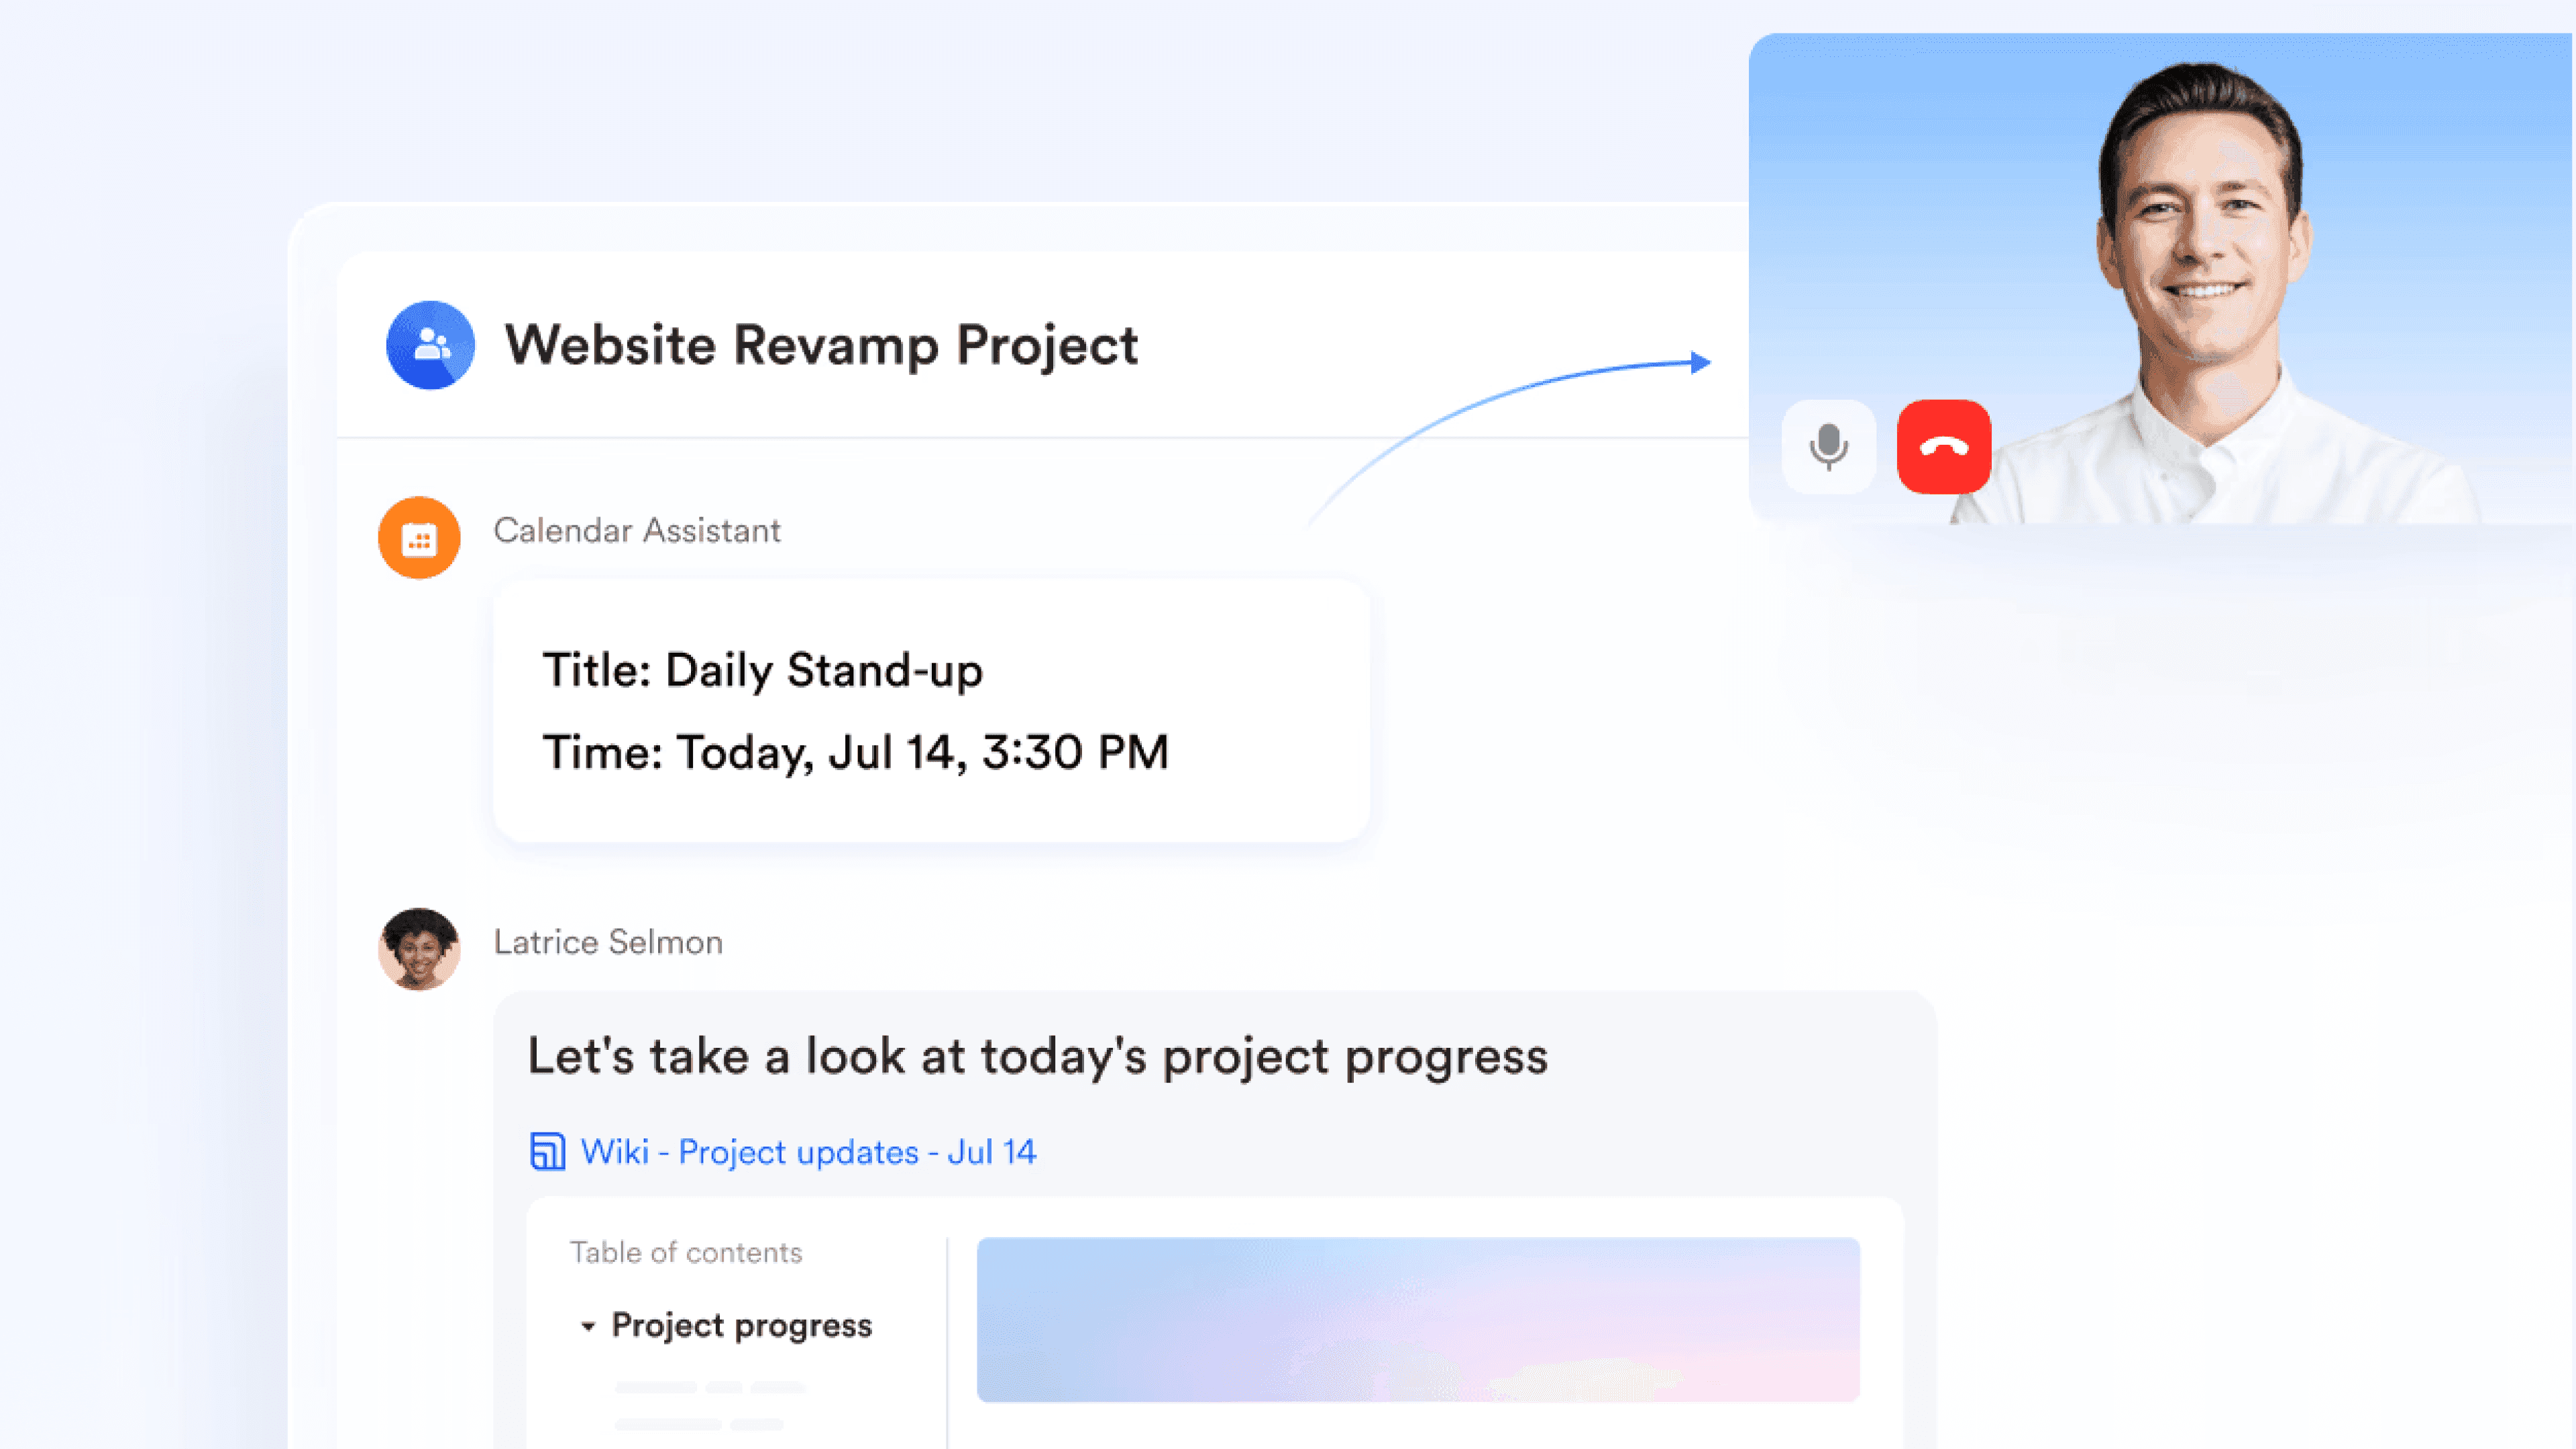2576x1449 pixels.
Task: Click the Time: Today, Jul 14, 3:30 PM line
Action: coord(855,753)
